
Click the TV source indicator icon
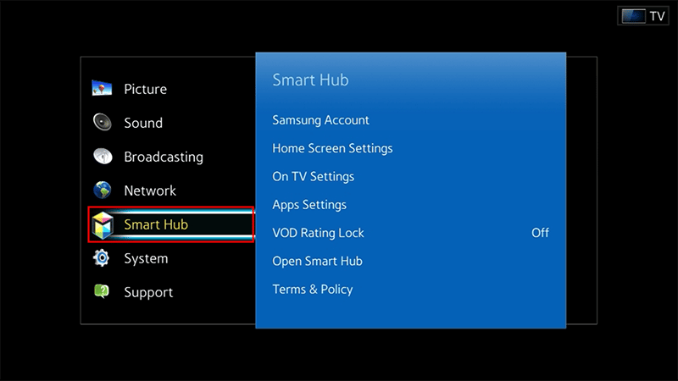tap(633, 16)
